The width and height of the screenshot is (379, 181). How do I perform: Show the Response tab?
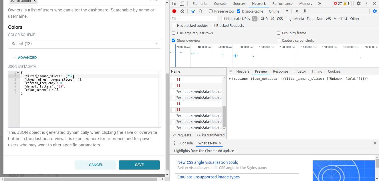tap(280, 71)
